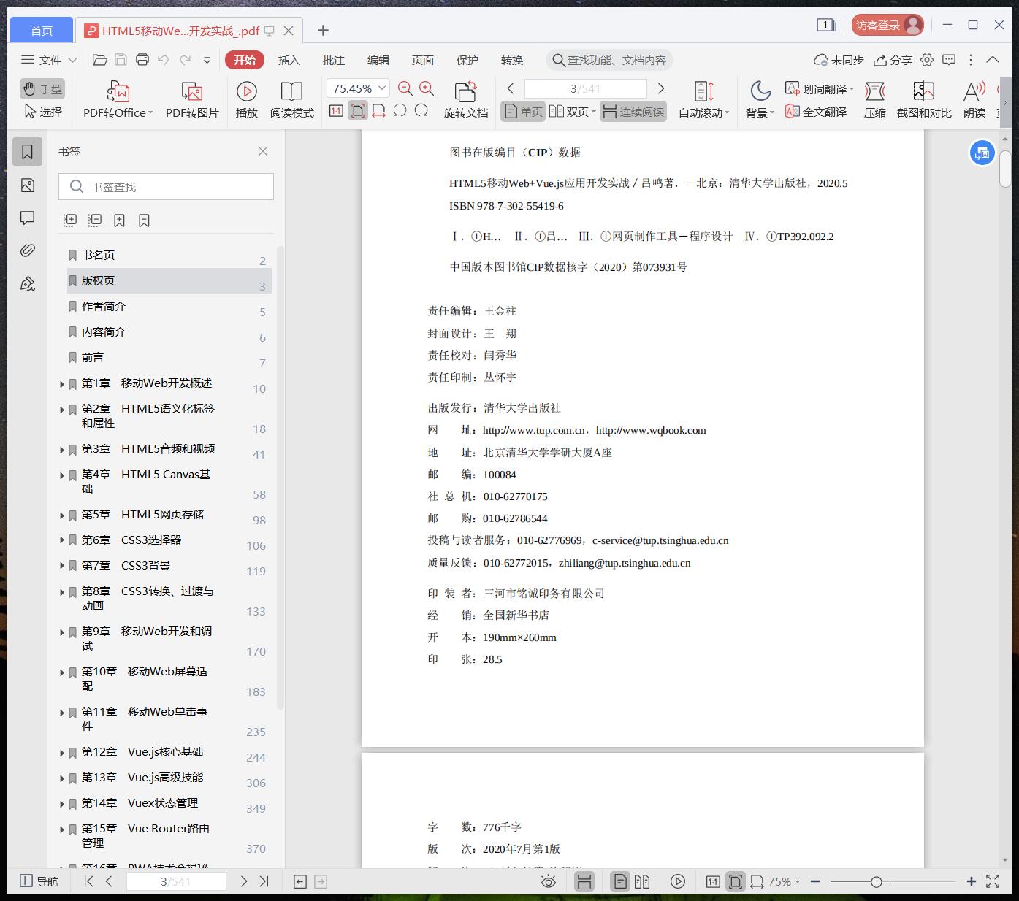Switch to the 编辑 ribbon tab
This screenshot has height=901, width=1019.
378,60
